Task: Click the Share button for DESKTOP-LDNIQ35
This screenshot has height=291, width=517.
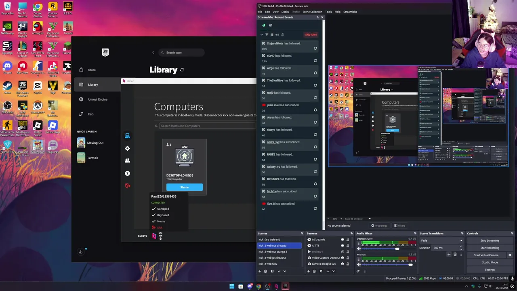Action: coord(185,187)
